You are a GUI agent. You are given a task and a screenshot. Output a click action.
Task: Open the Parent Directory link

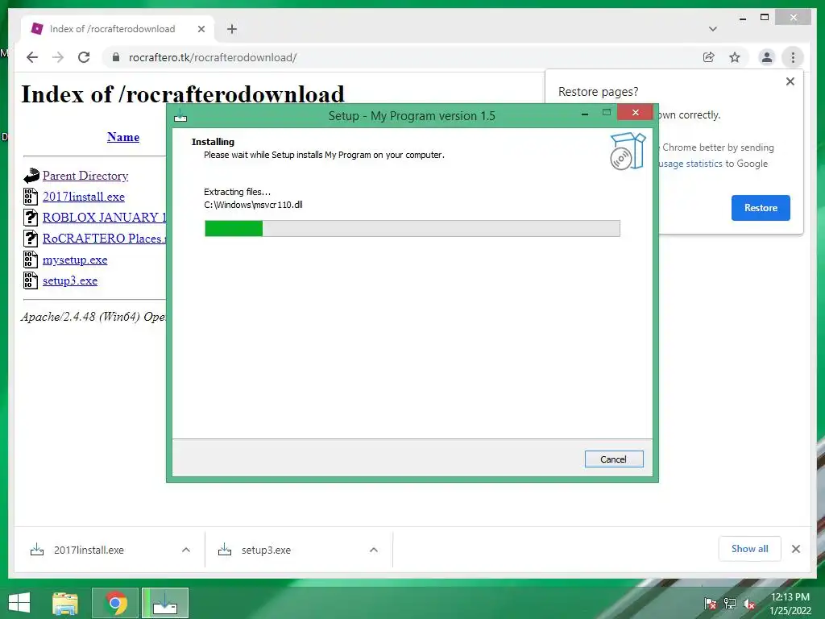pyautogui.click(x=85, y=176)
